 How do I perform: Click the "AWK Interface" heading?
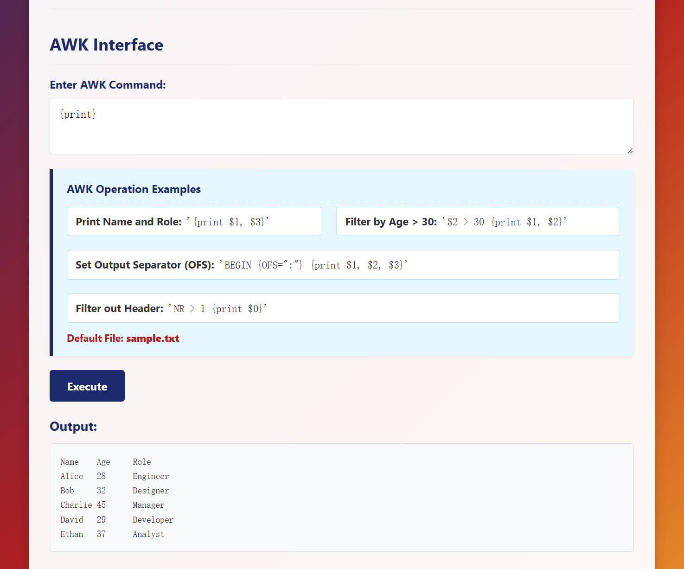(x=106, y=45)
